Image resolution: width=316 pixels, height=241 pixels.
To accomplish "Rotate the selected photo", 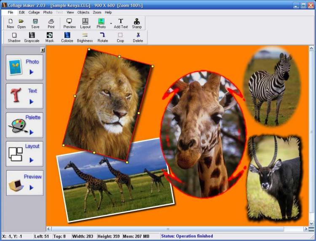I will coord(103,37).
